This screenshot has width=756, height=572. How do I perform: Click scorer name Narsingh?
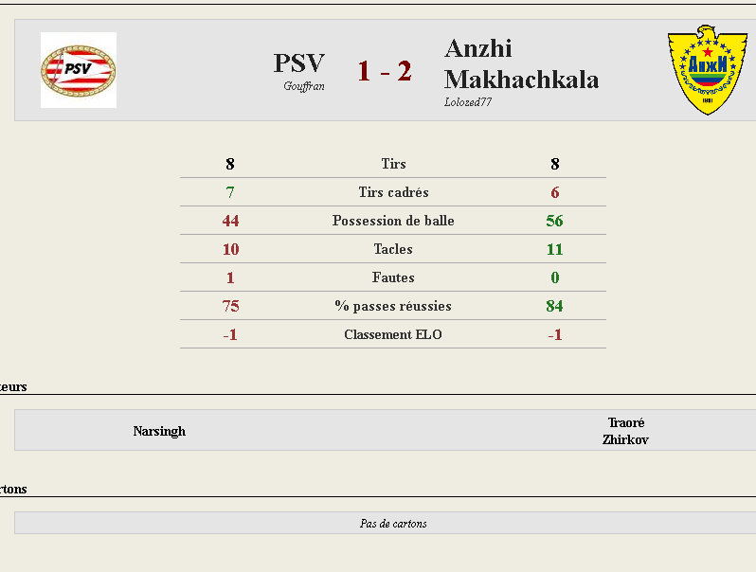pos(159,431)
